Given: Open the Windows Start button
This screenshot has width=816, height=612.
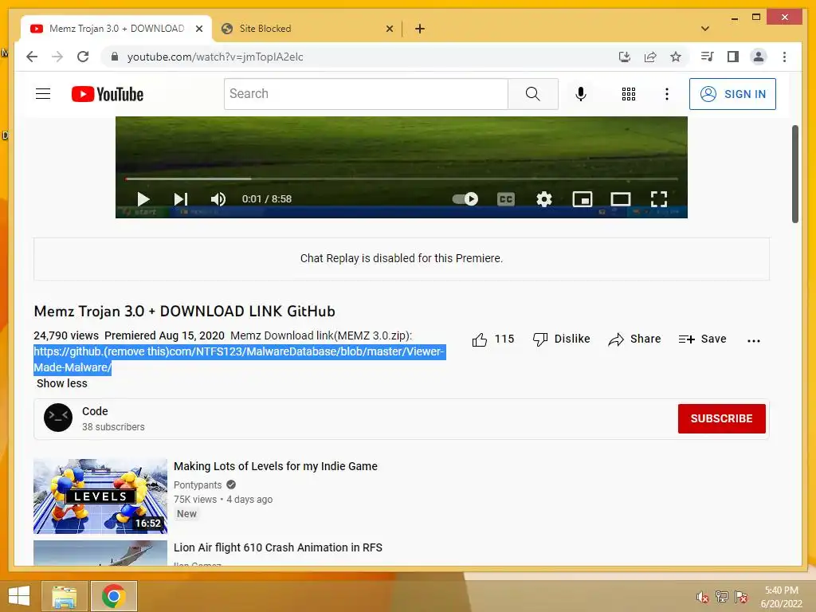Looking at the screenshot, I should (x=19, y=596).
